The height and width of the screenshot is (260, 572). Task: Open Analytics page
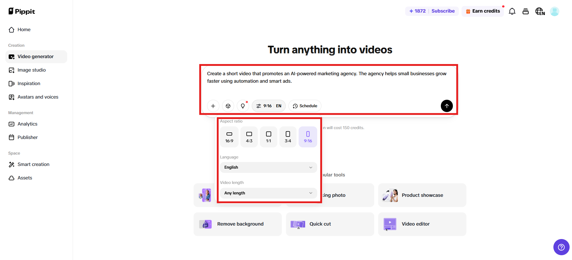36,124
